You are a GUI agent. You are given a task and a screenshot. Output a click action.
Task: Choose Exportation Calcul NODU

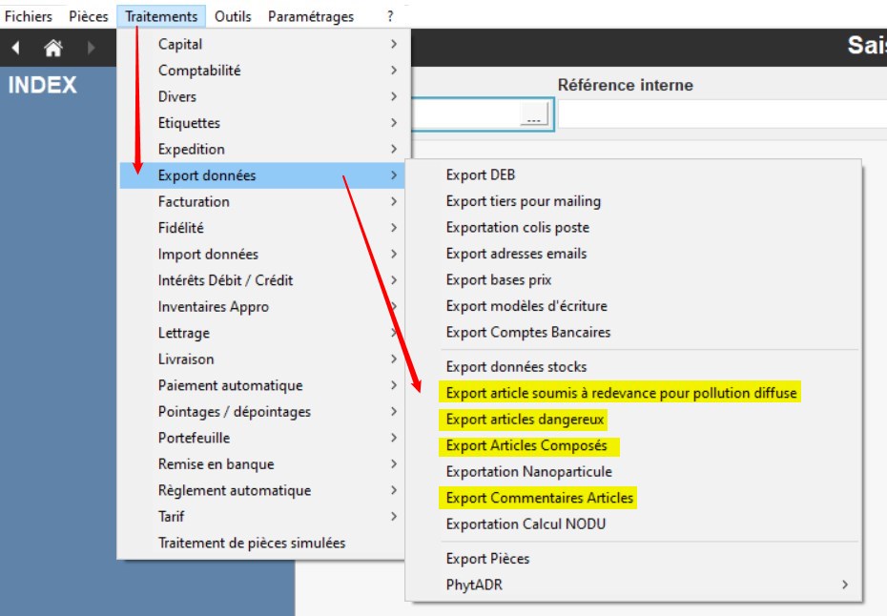tap(526, 524)
